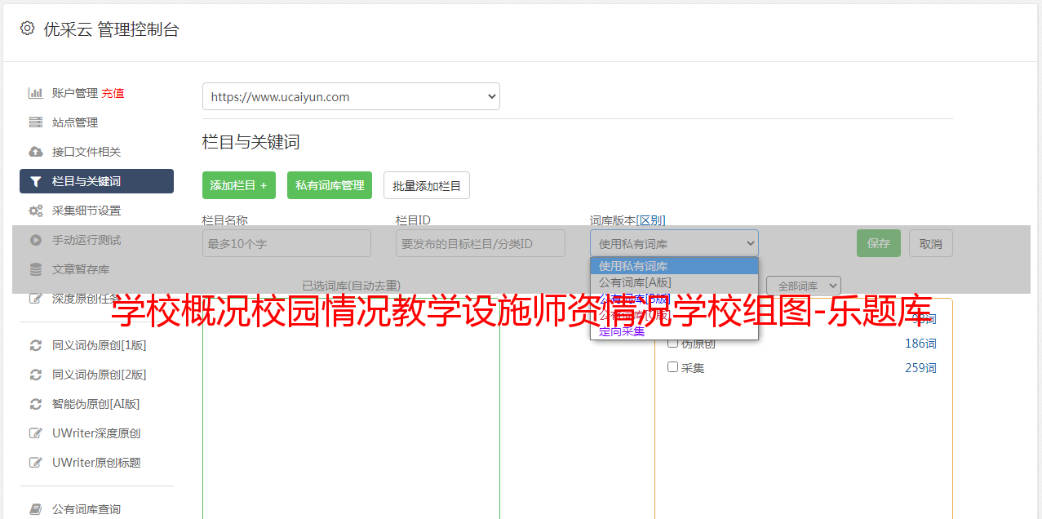Focus the 栏目ID input field
This screenshot has width=1042, height=519.
481,243
